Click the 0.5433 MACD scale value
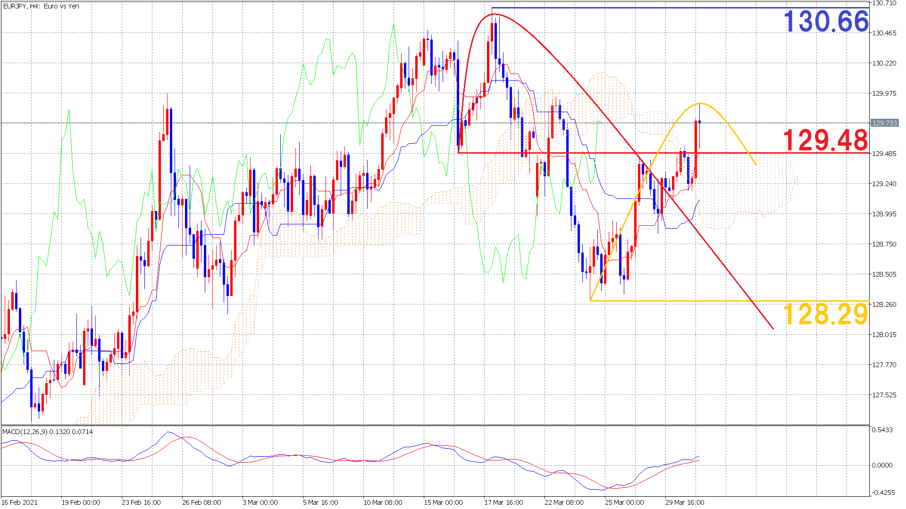Image resolution: width=906 pixels, height=509 pixels. pos(882,430)
